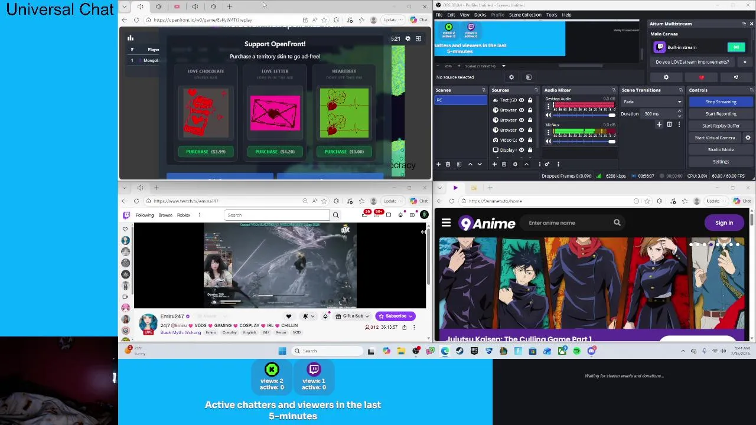Open Steam from the Windows taskbar
The width and height of the screenshot is (756, 425).
coord(460,351)
